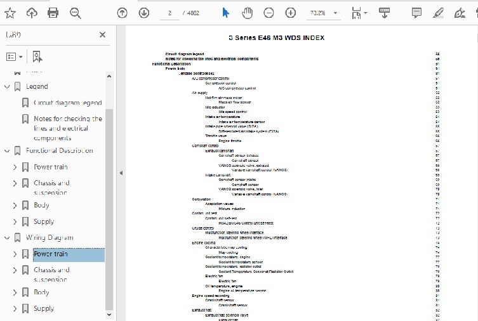Select the highlighter pen tool
The width and height of the screenshot is (478, 321).
pyautogui.click(x=438, y=13)
